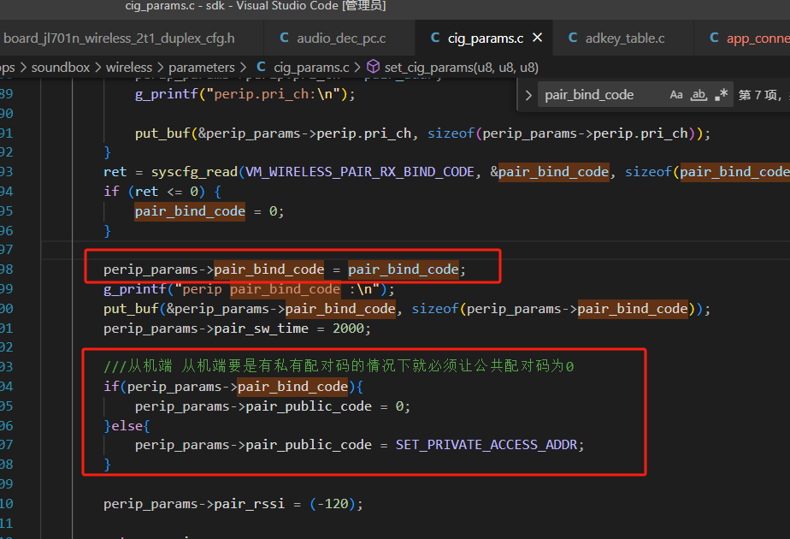Screen dimensions: 790x539
Task: Open the app_conne tab at right edge
Action: coord(742,38)
